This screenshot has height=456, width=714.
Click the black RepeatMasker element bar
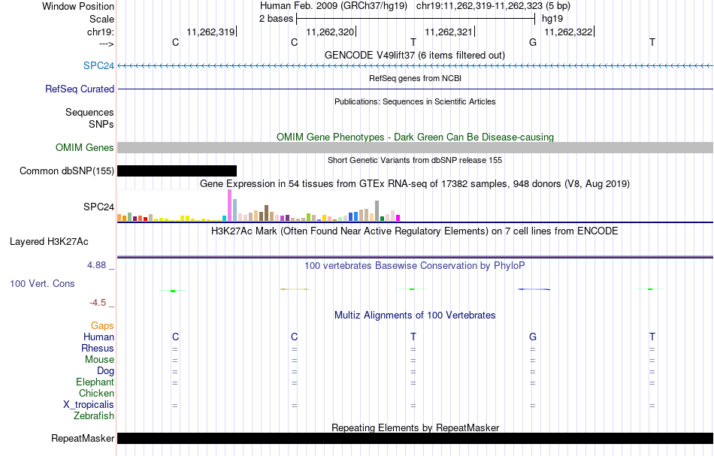[415, 438]
